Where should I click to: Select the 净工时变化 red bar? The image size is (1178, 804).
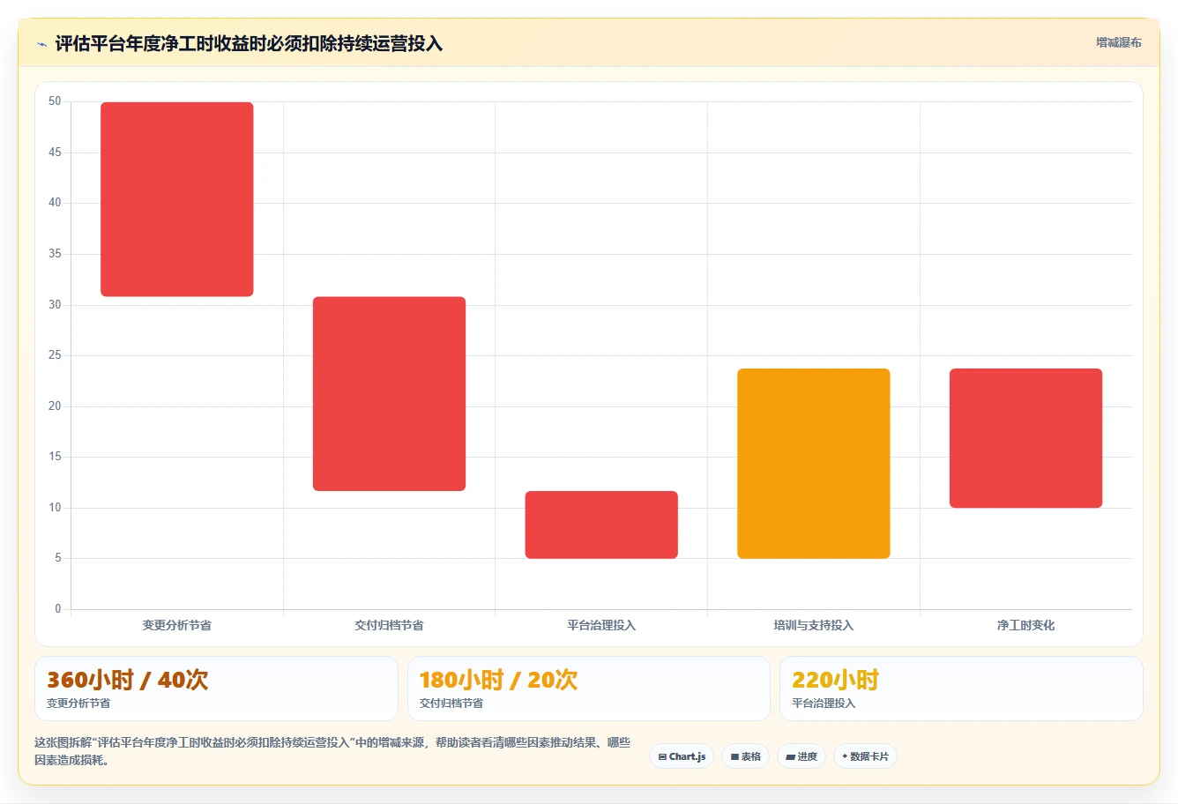[1025, 438]
